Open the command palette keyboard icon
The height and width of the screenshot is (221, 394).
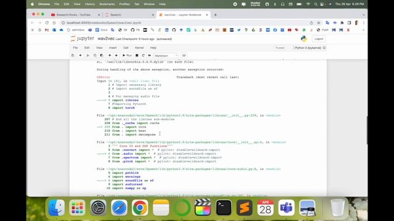point(184,55)
